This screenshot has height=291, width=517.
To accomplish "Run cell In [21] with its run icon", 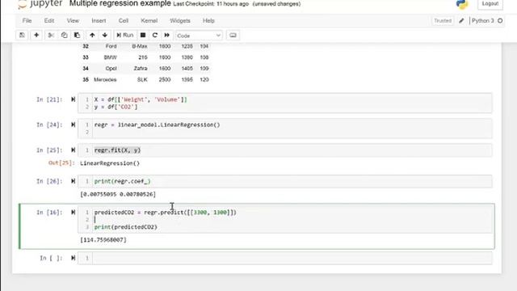I will [x=74, y=99].
